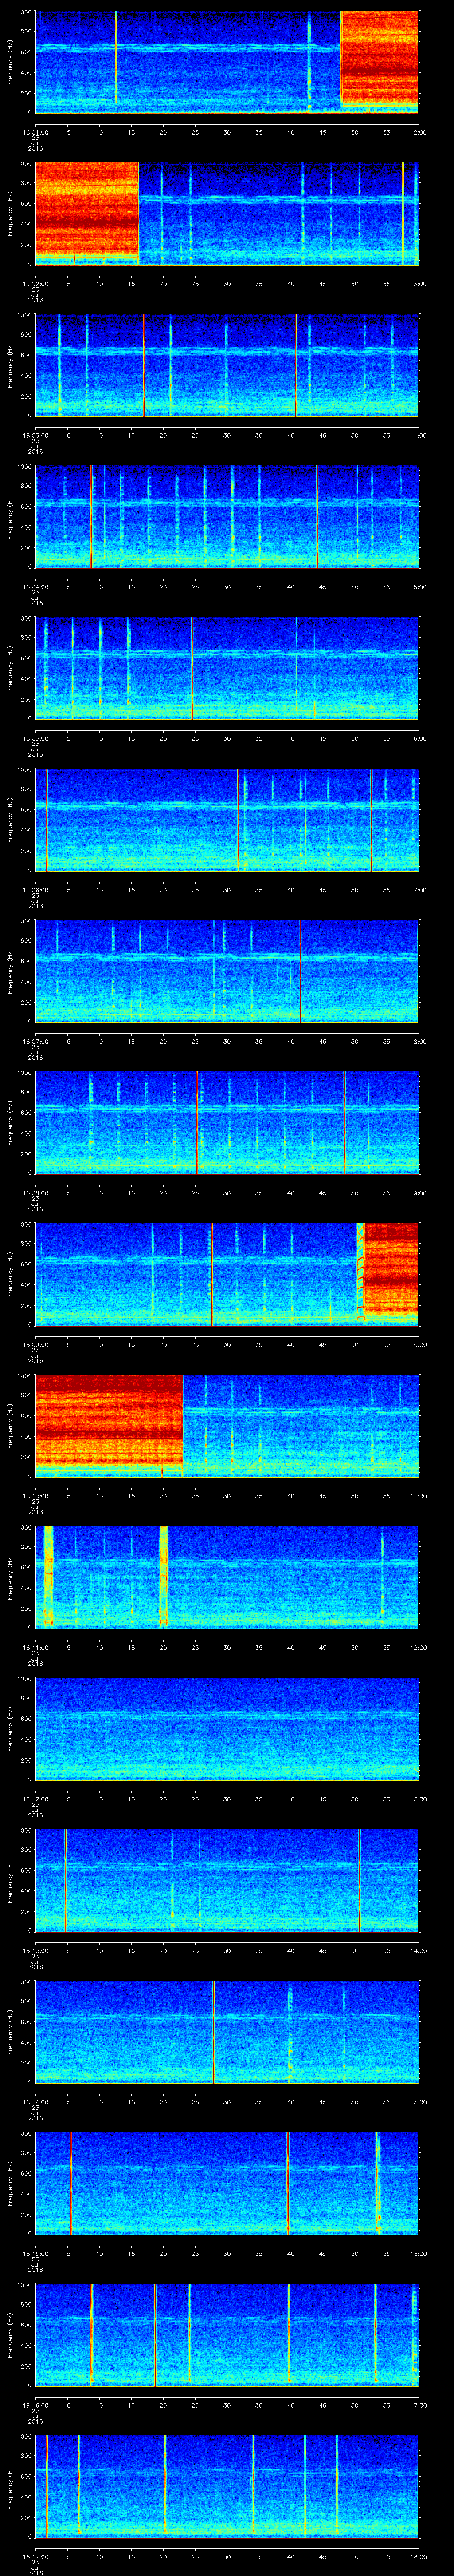Click the 12:00 end time label
This screenshot has height=2576, width=454.
point(418,1647)
